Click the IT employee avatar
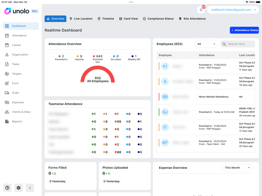Image resolution: width=262 pixels, height=196 pixels. click(165, 127)
